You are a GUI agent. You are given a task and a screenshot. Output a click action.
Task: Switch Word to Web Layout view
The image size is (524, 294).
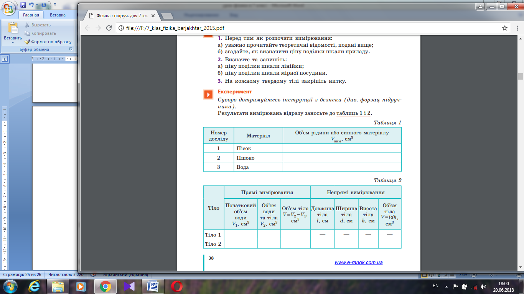tap(438, 275)
